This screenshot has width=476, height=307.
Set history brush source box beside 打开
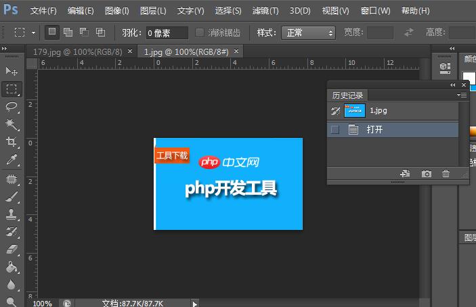coord(335,130)
